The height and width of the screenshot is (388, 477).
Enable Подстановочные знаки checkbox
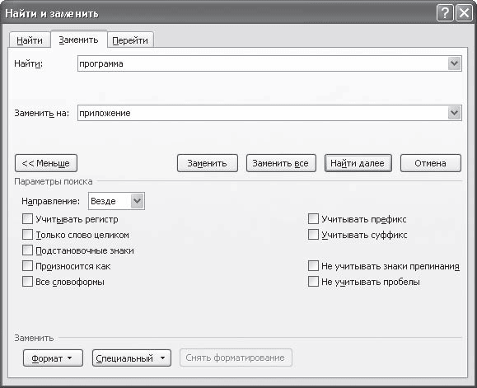pyautogui.click(x=27, y=250)
